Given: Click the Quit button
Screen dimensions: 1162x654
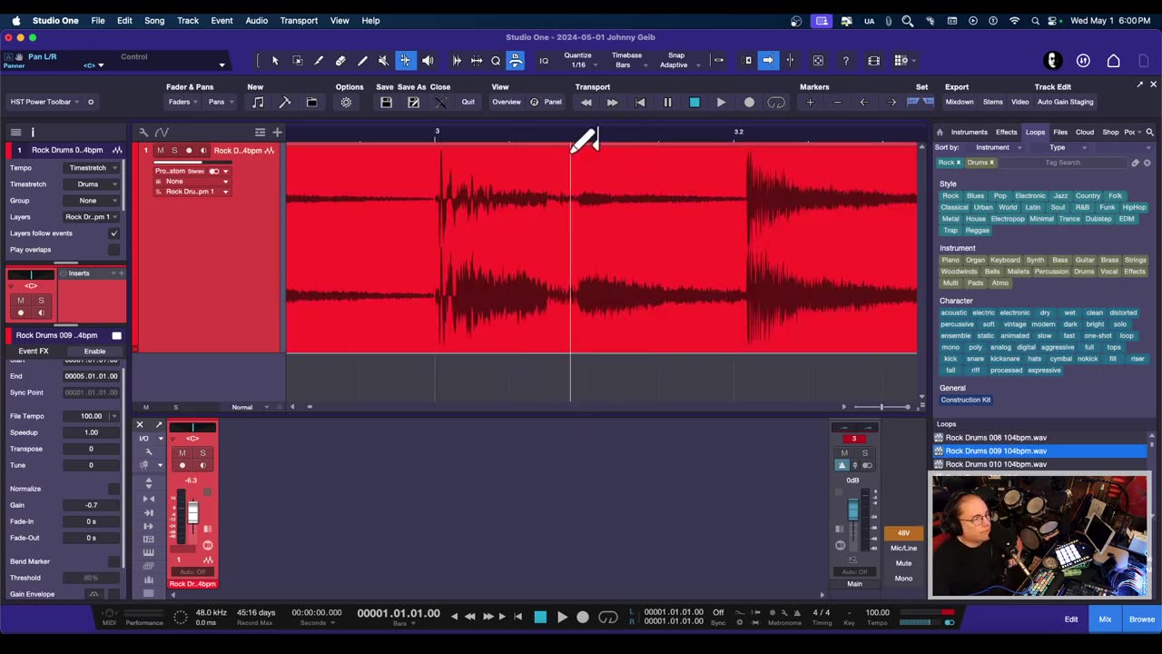Looking at the screenshot, I should [468, 103].
